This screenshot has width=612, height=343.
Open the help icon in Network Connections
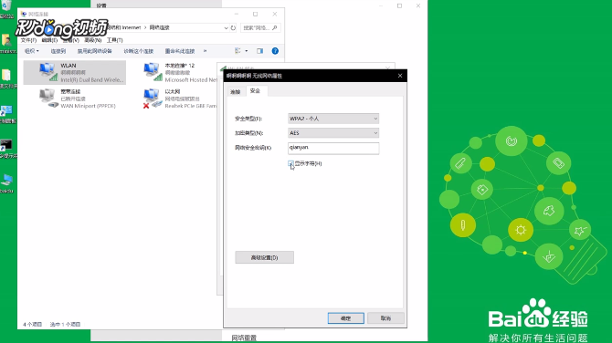(x=275, y=51)
